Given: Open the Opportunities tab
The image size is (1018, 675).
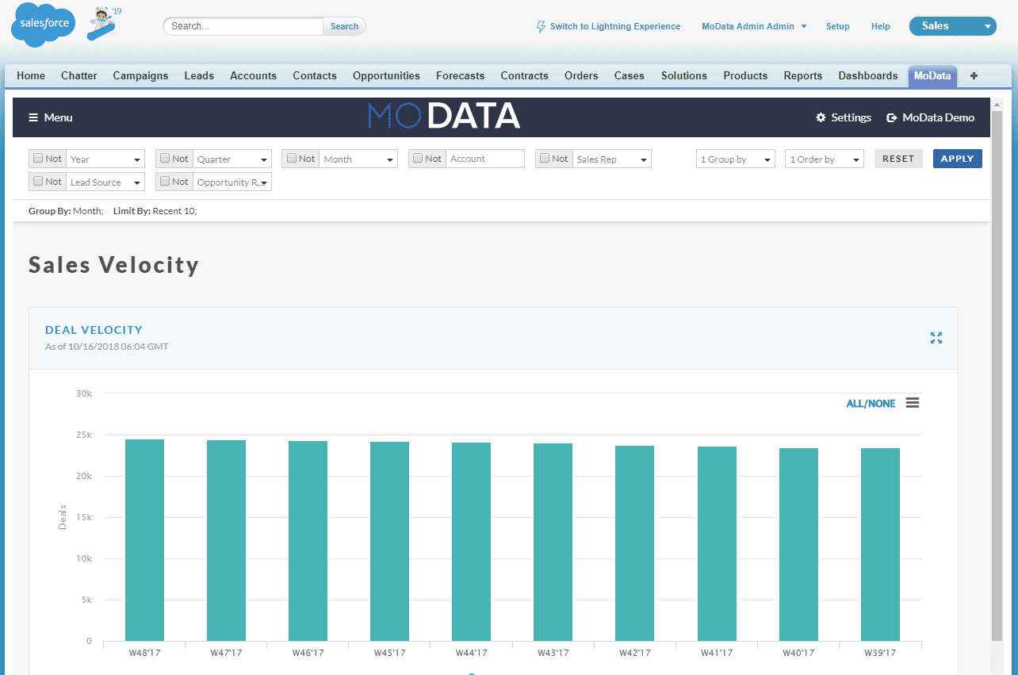Looking at the screenshot, I should pyautogui.click(x=386, y=76).
